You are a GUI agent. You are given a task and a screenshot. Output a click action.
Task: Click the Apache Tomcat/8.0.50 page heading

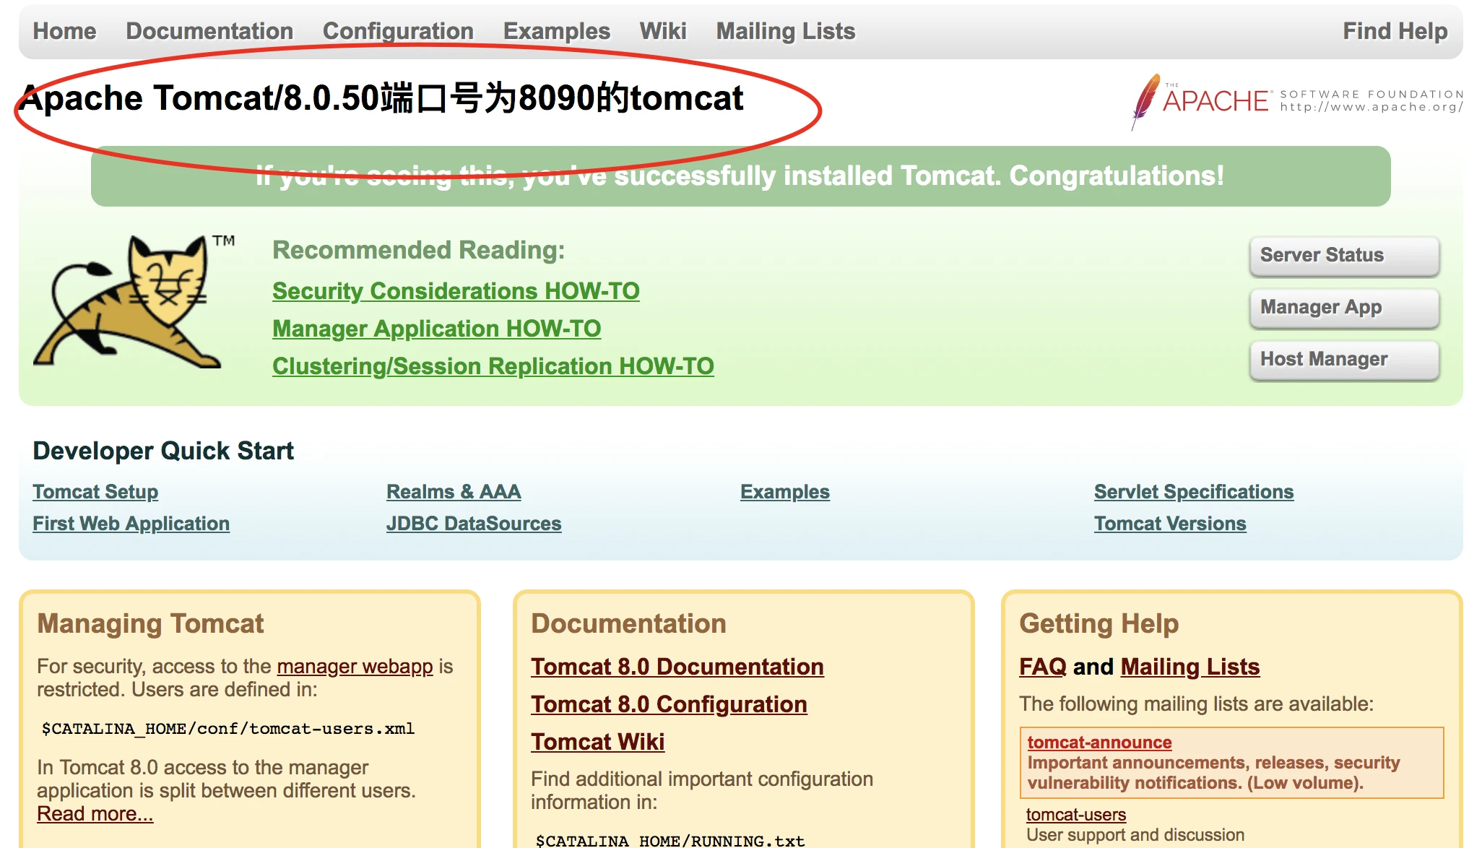click(381, 98)
